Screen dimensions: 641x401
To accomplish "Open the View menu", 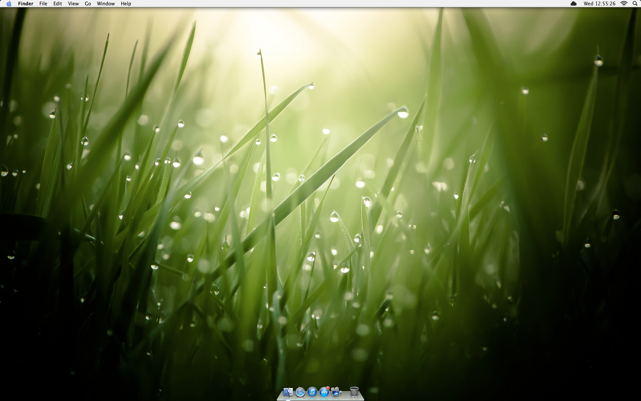I will coord(73,4).
